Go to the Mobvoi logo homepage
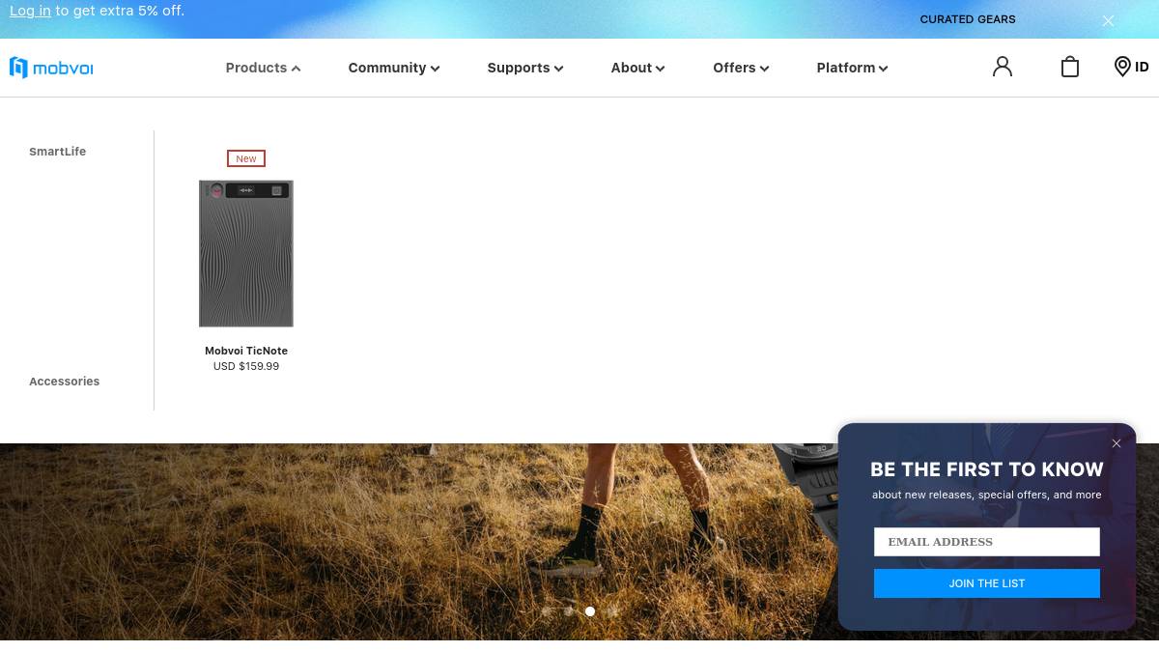The width and height of the screenshot is (1159, 652). pos(51,68)
